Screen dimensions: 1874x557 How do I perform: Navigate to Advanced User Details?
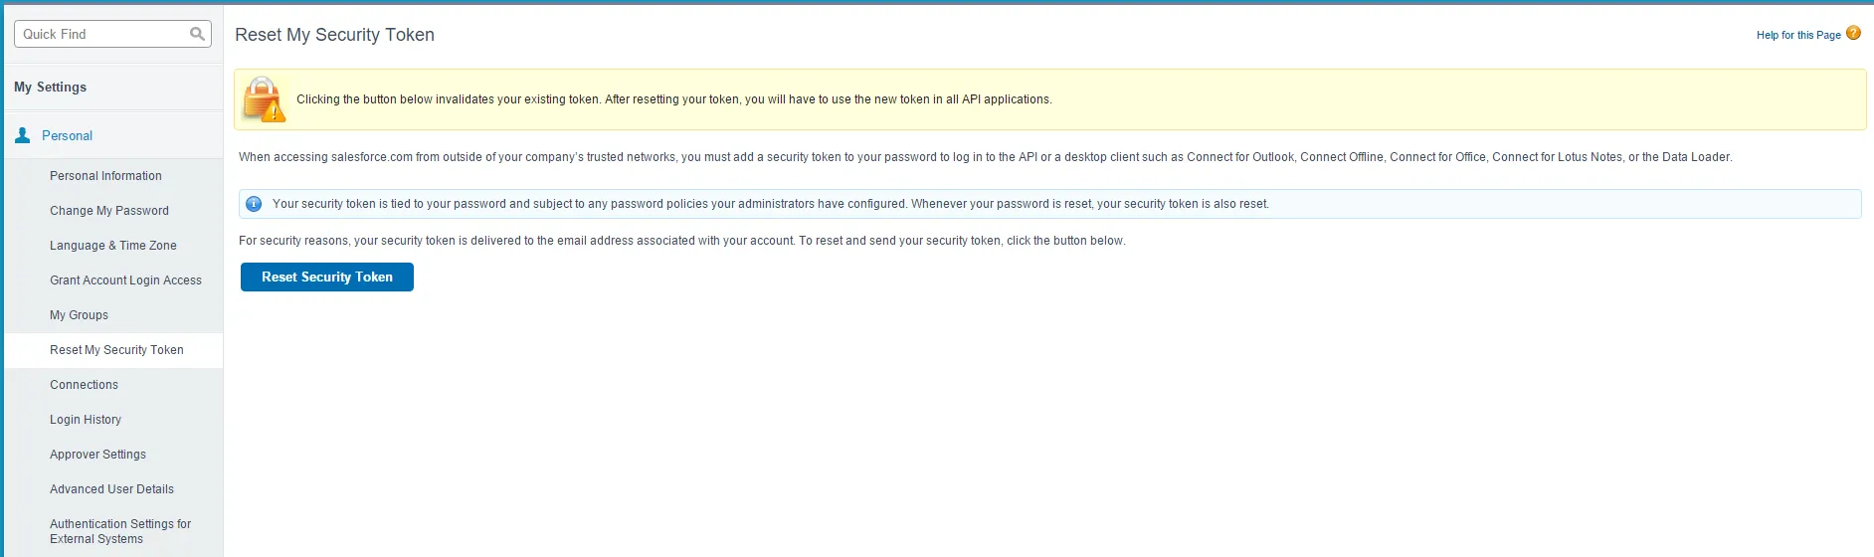point(111,489)
